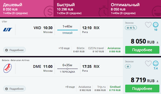Click green Подробнее button for UTair flight
161x94 pixels.
pyautogui.click(x=142, y=50)
